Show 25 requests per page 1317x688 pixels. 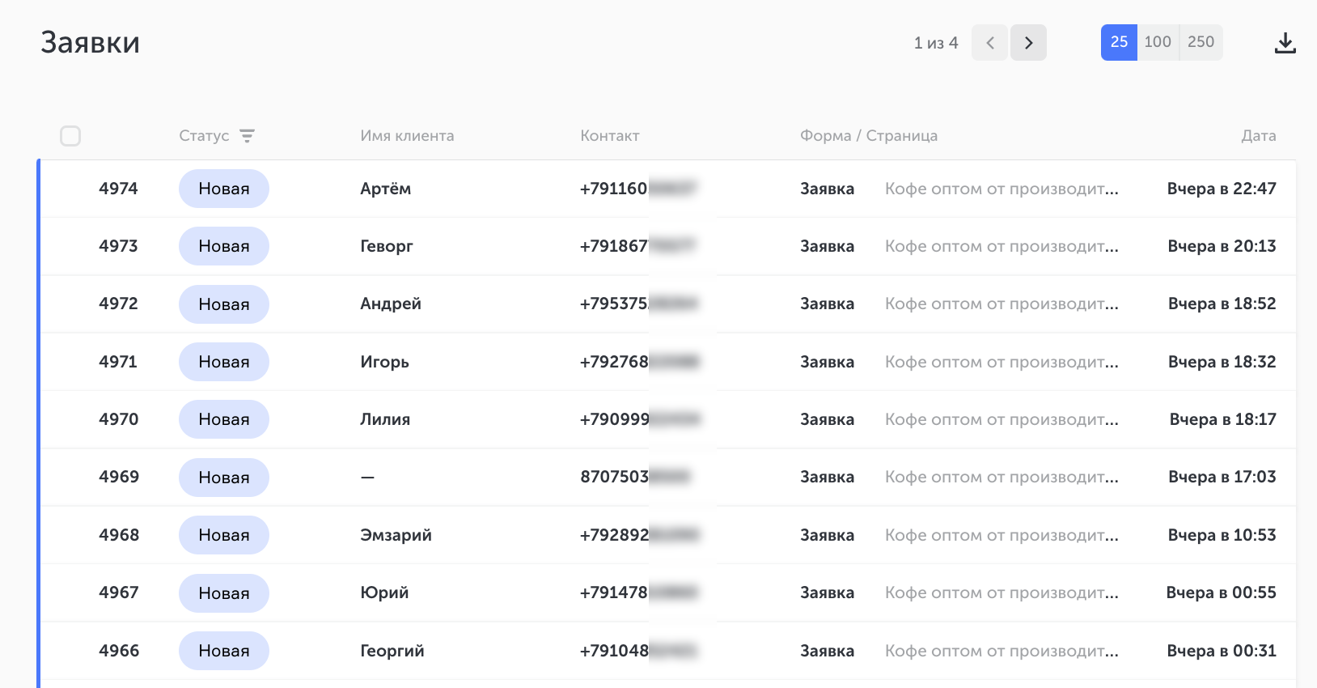pyautogui.click(x=1119, y=42)
